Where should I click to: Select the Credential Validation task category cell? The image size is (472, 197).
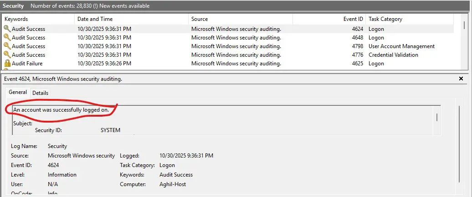click(393, 55)
